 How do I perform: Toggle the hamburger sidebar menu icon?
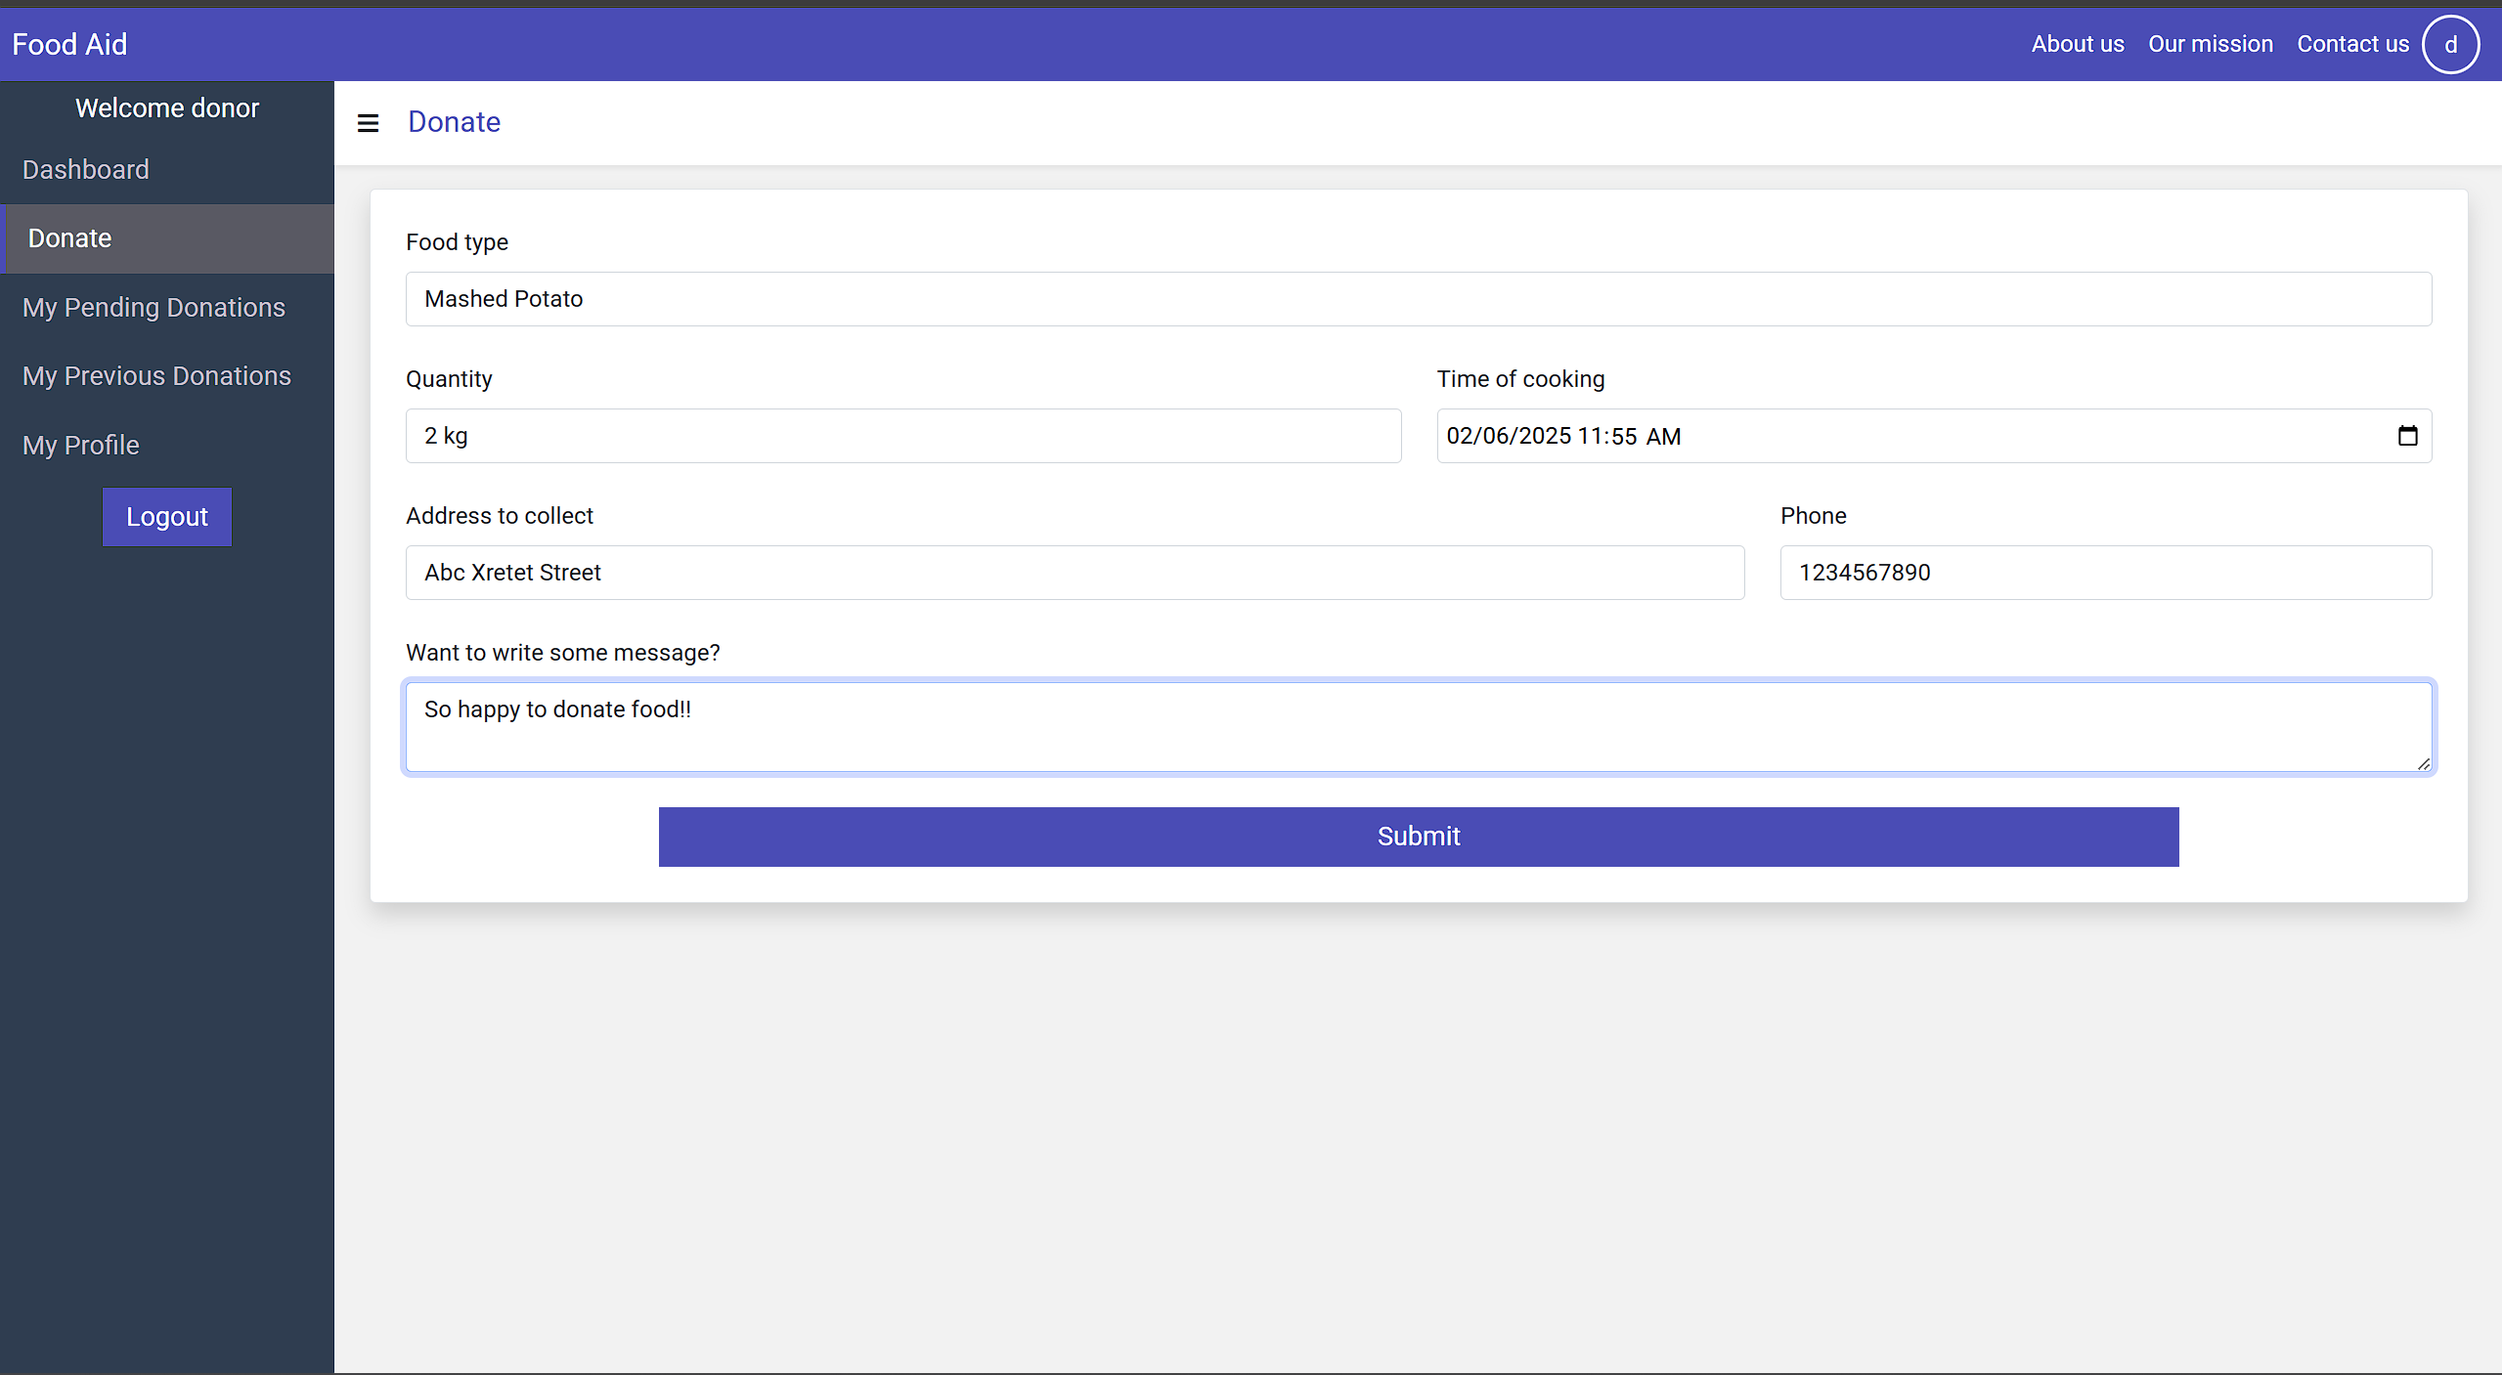368,123
